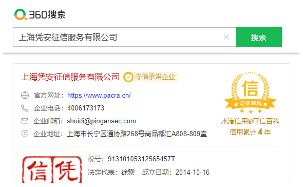Select the founding date 2014-10-16
The image size is (303, 187).
pyautogui.click(x=193, y=172)
